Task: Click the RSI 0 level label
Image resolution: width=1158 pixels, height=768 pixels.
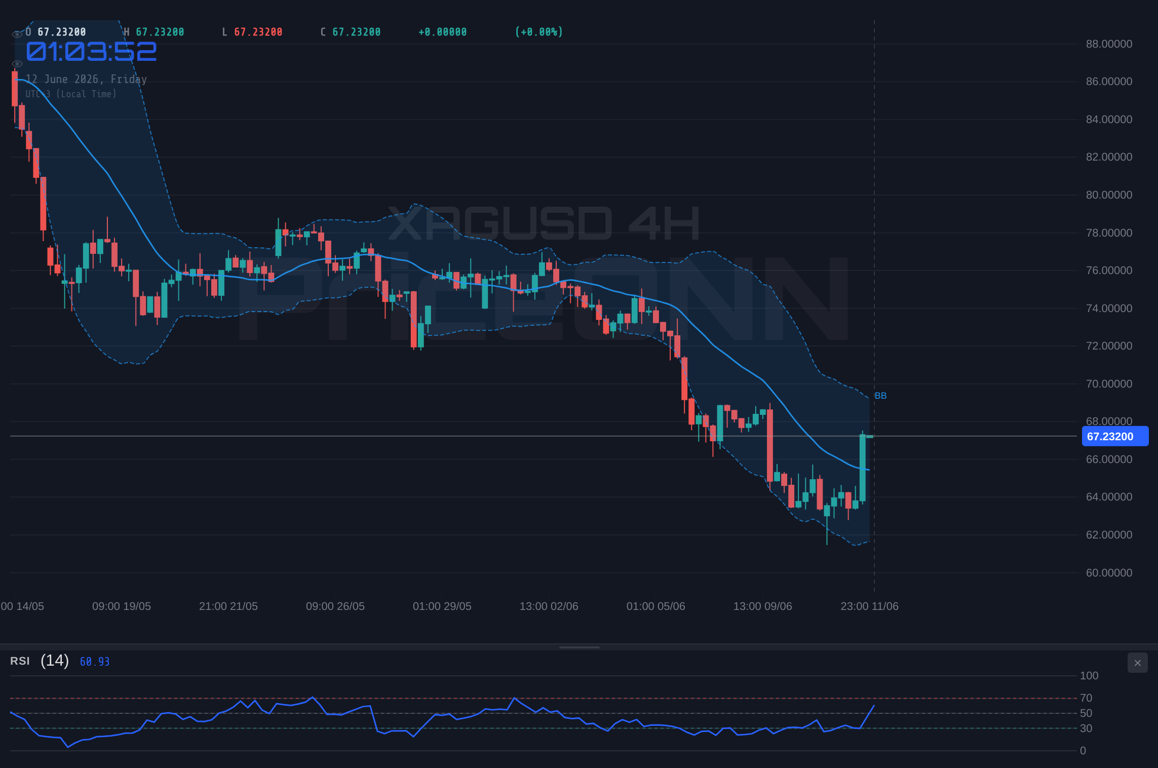Action: click(x=1083, y=751)
